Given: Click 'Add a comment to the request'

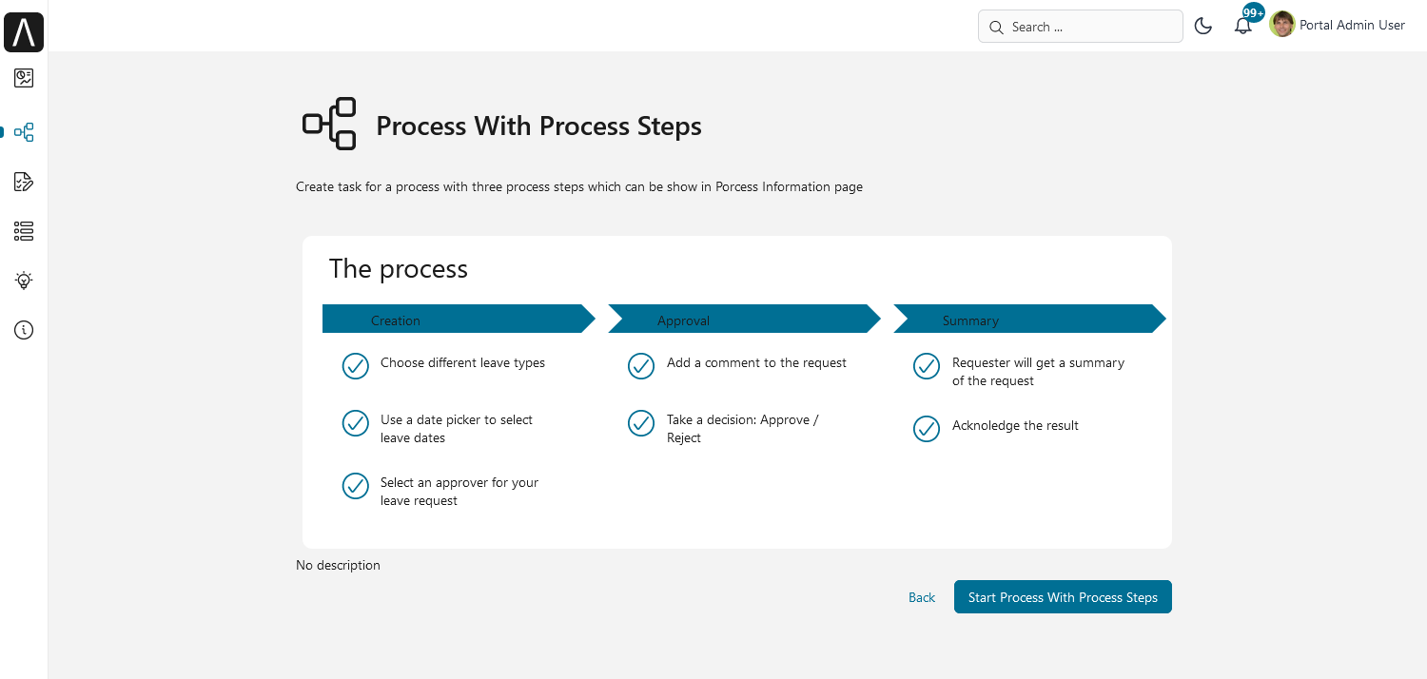Looking at the screenshot, I should [x=756, y=362].
